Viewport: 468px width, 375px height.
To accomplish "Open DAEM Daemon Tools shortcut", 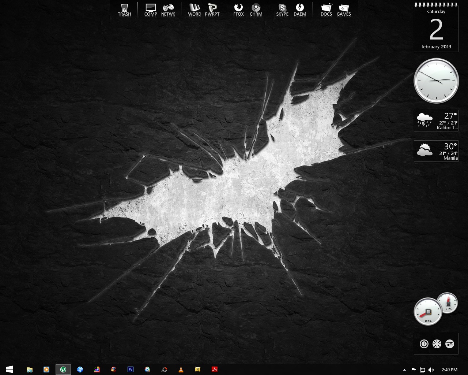I will pyautogui.click(x=300, y=10).
